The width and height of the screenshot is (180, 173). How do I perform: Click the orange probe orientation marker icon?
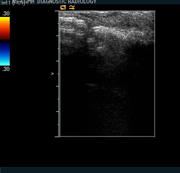pos(63,8)
